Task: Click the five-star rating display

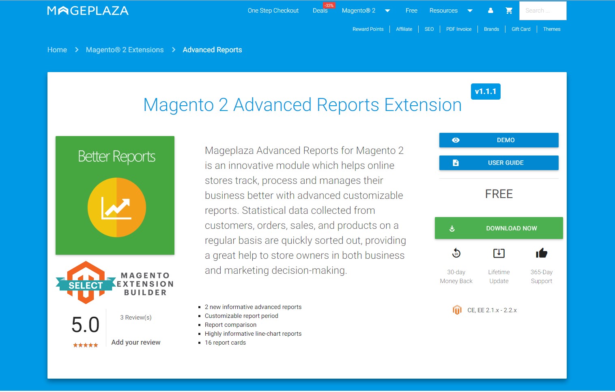Action: [86, 345]
